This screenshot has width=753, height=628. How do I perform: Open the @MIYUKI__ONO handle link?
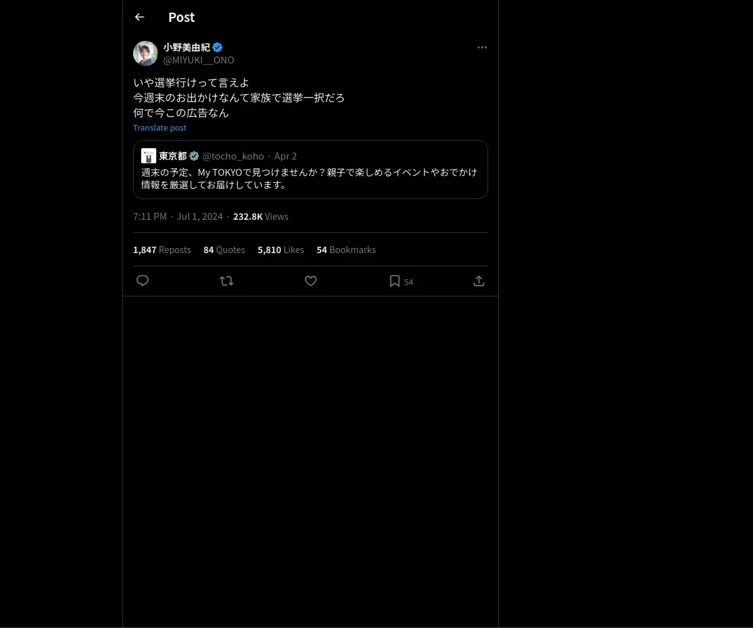[x=198, y=60]
